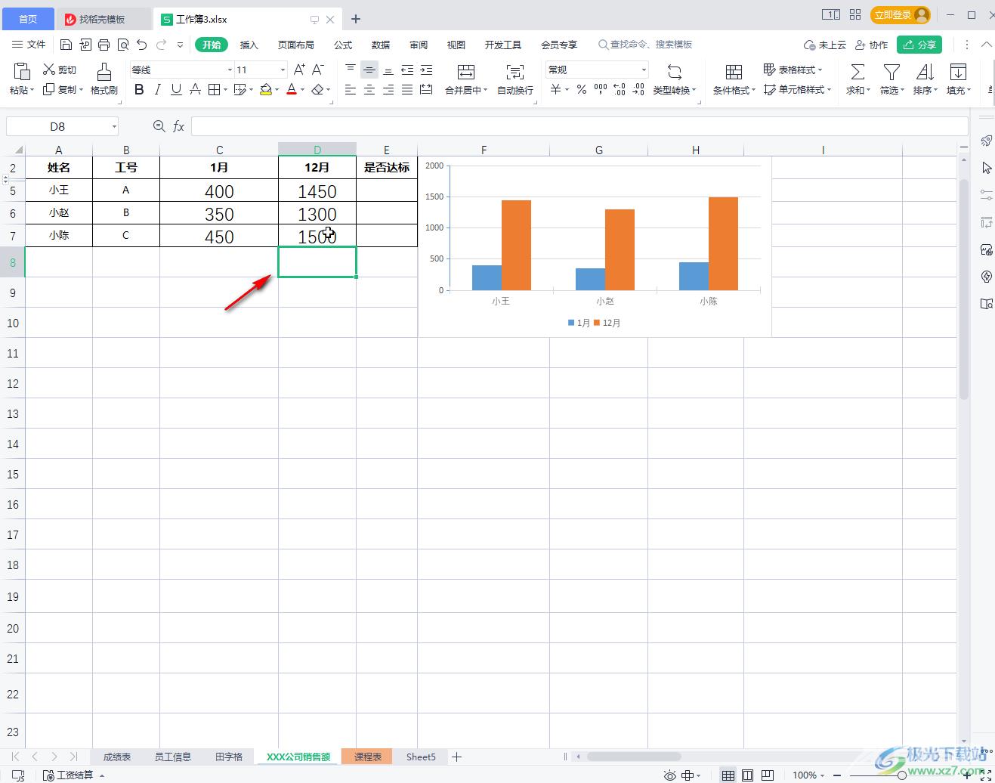Click the Conditional Formatting (条件格式) icon
The height and width of the screenshot is (783, 995).
tap(734, 72)
